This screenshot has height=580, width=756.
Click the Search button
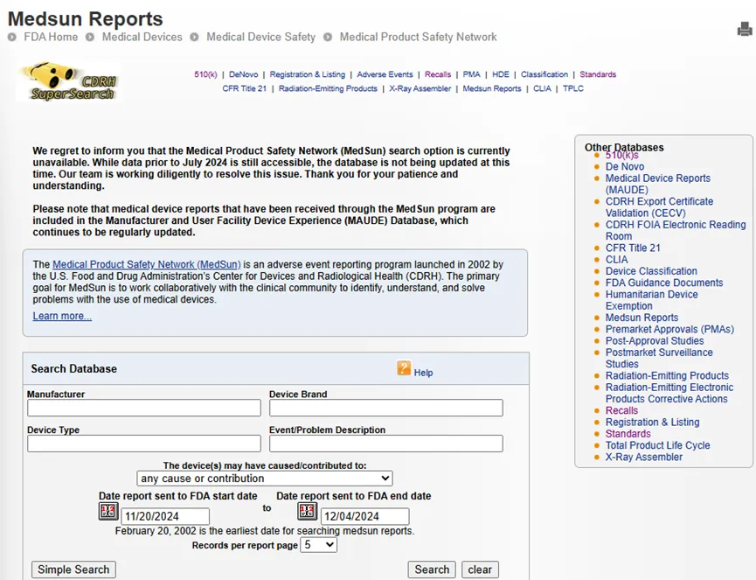pyautogui.click(x=432, y=570)
